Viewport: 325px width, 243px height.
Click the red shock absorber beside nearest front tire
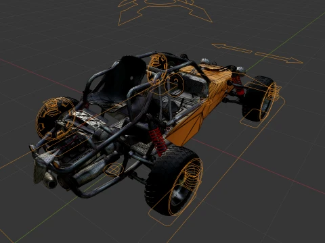pyautogui.click(x=158, y=141)
